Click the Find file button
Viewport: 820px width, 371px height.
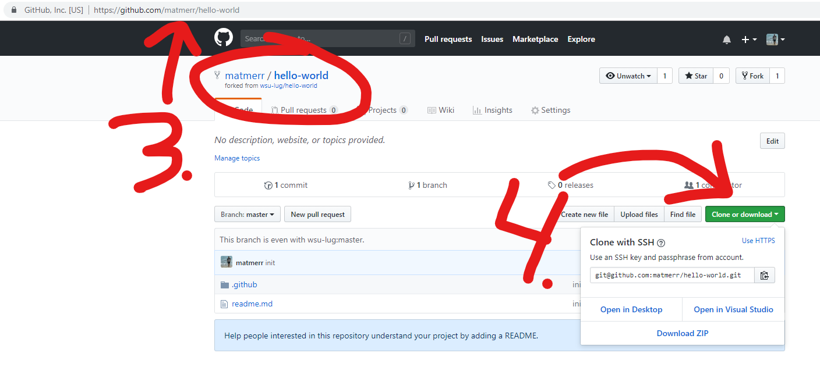coord(683,214)
